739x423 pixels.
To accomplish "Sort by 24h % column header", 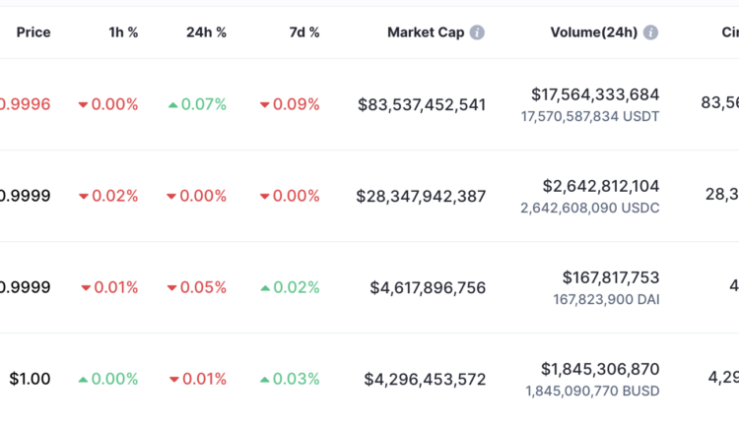I will [x=206, y=32].
